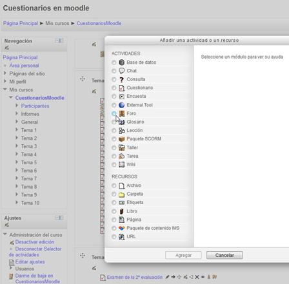Image resolution: width=289 pixels, height=284 pixels.
Task: Open General in navigation tree
Action: pos(30,122)
